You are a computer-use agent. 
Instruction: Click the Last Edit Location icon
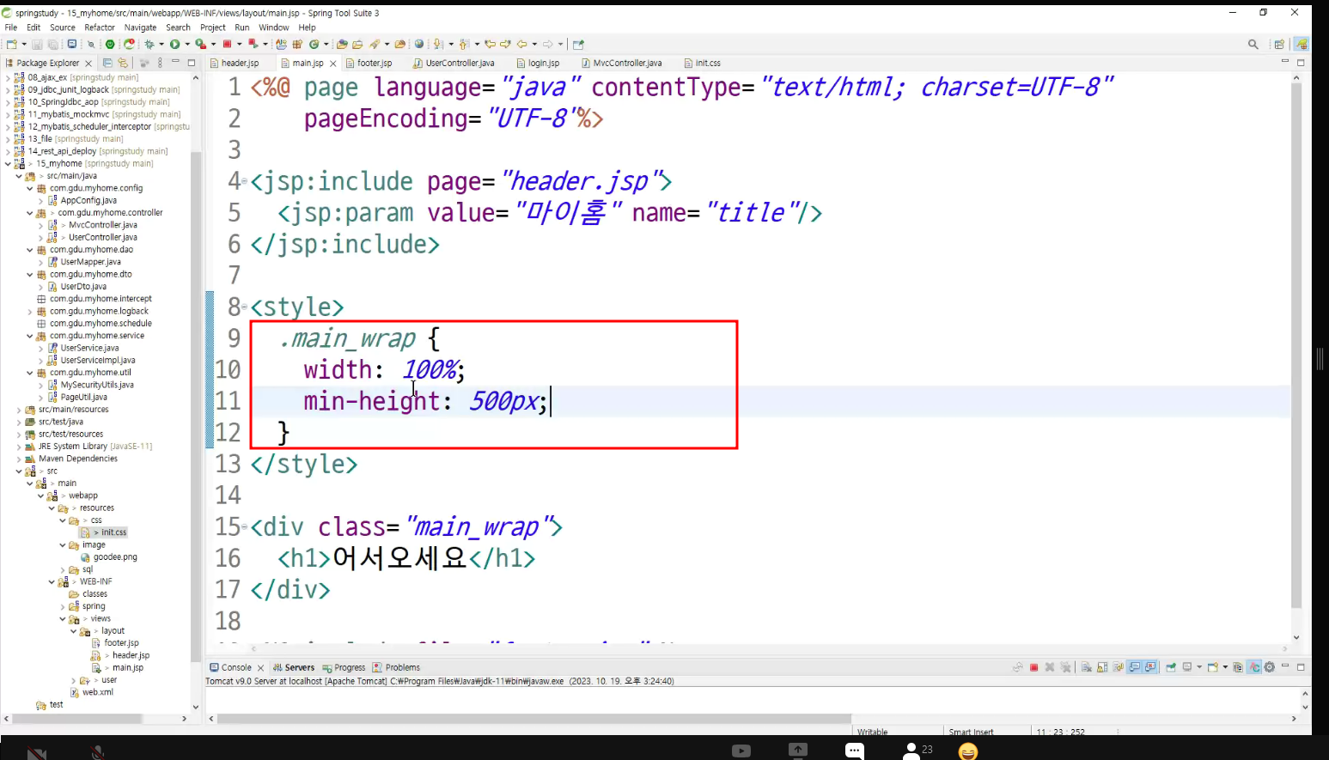pos(490,44)
